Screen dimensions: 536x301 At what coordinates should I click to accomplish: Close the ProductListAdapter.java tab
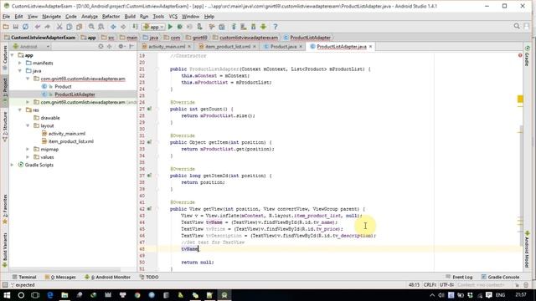pyautogui.click(x=370, y=47)
